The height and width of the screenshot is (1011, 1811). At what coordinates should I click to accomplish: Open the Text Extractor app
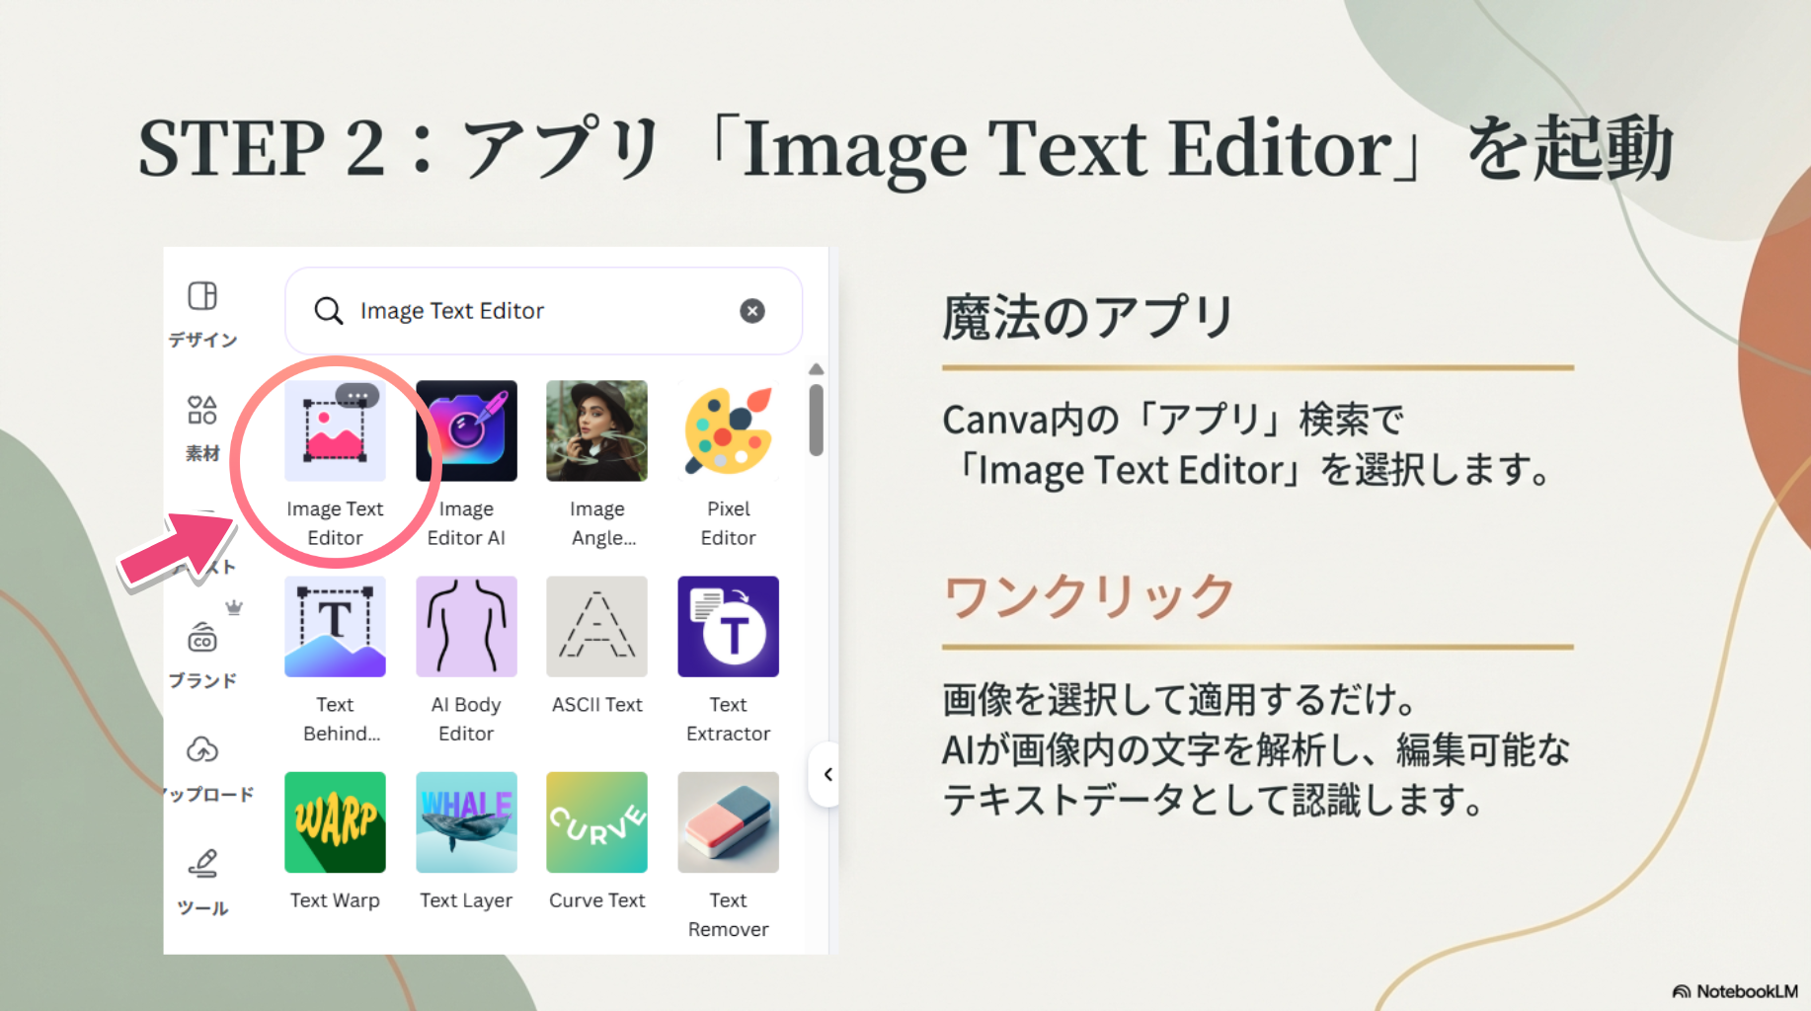pyautogui.click(x=728, y=627)
